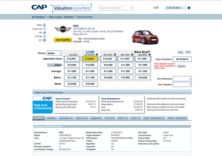Click Oct 2013 appraised value £12,600
The height and width of the screenshot is (156, 222).
coord(72,59)
